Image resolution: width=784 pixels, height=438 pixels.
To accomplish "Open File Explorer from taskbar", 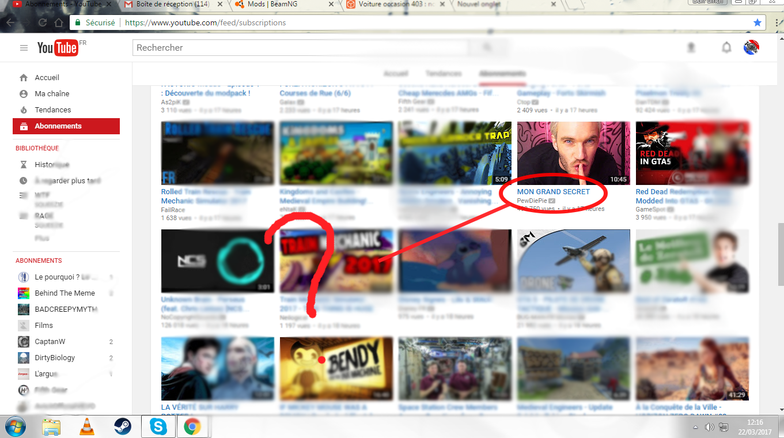I will (51, 426).
